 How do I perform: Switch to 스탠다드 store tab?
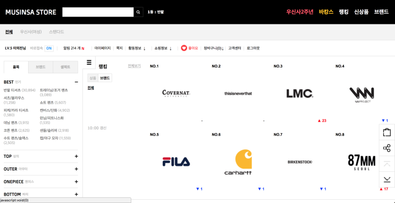pos(56,32)
